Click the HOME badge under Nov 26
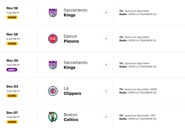 [12, 17]
